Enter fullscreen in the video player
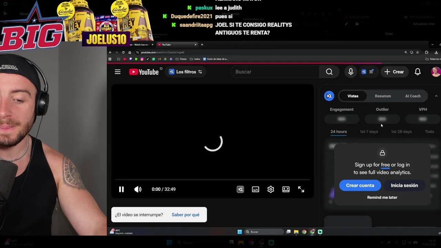This screenshot has width=441, height=248. point(301,189)
